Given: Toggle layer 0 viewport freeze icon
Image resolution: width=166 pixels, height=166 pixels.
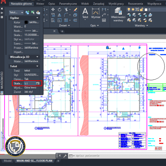Looking at the screenshot, I should click(x=137, y=9).
